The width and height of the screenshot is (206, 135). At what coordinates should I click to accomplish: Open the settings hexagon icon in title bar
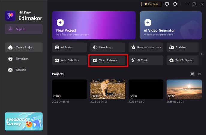pos(175,4)
